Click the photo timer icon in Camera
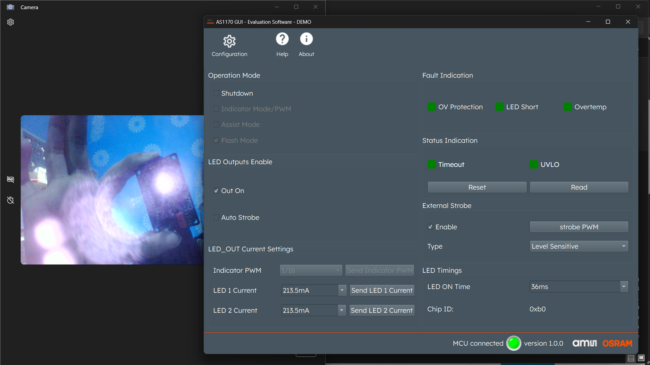 (10, 200)
